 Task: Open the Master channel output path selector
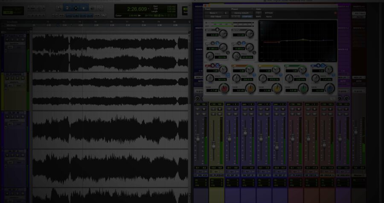point(359,77)
